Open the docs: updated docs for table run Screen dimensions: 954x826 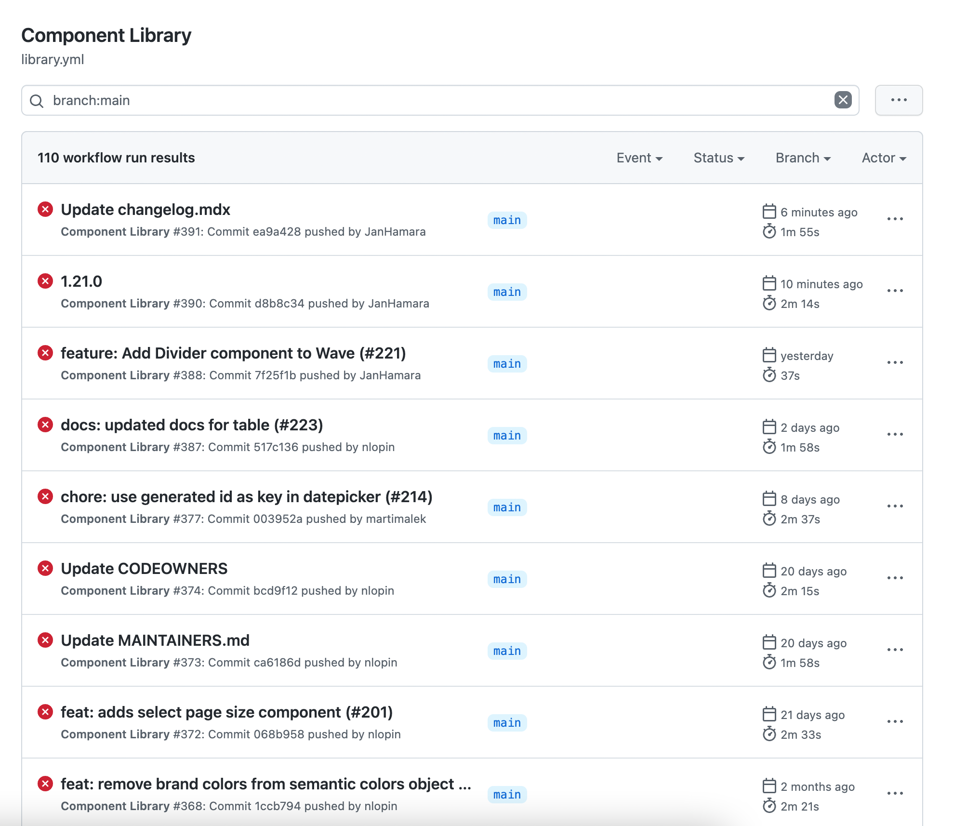(192, 425)
